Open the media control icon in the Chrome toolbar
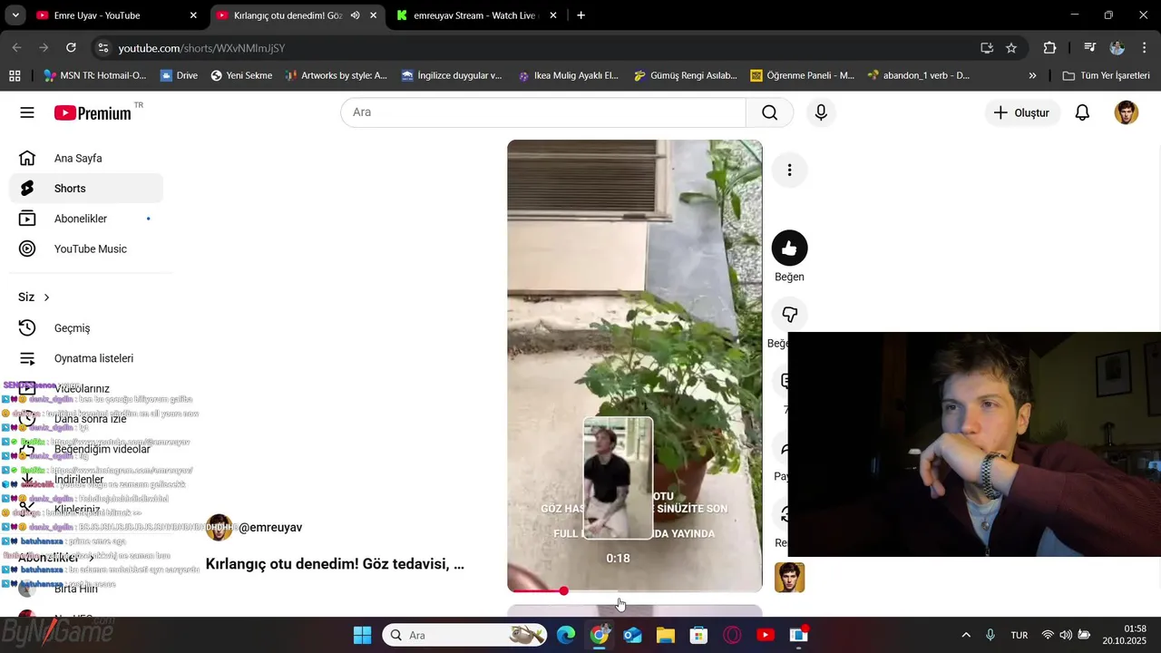 point(1090,47)
